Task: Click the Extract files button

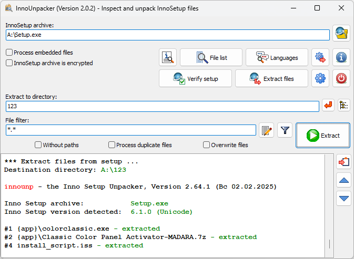Action: tap(271, 78)
